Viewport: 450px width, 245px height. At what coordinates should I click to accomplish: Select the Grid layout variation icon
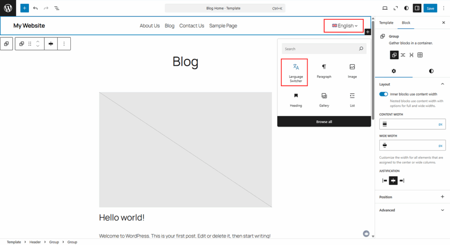pyautogui.click(x=420, y=55)
